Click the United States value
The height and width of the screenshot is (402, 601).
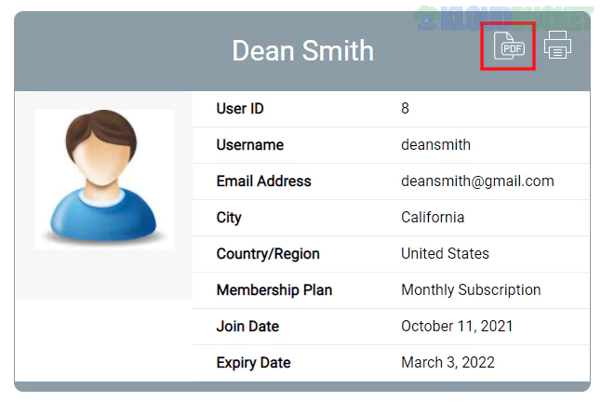point(445,254)
